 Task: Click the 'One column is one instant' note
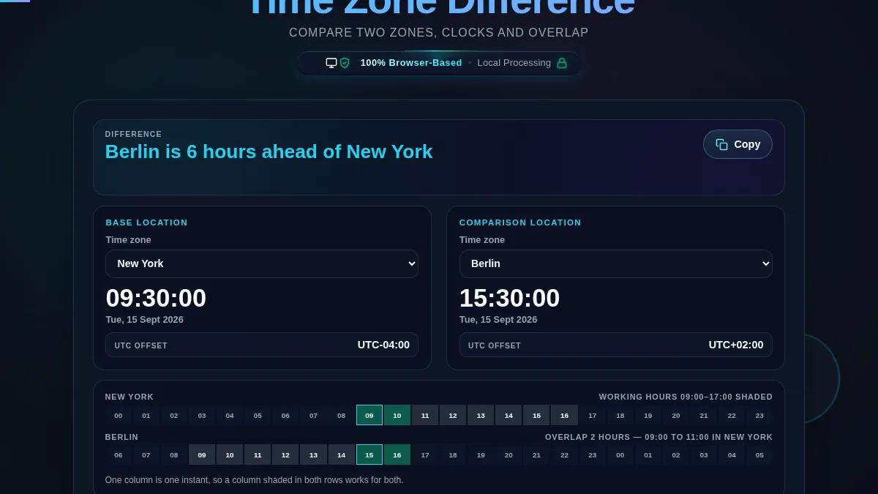click(x=255, y=480)
